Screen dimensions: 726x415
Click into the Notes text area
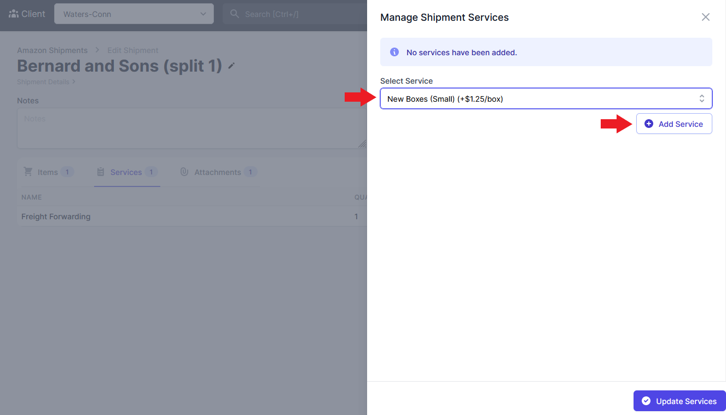pyautogui.click(x=192, y=128)
